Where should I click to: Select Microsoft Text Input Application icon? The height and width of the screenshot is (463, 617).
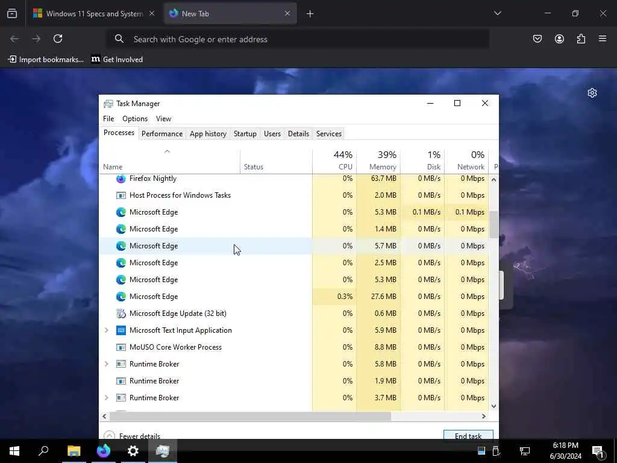tap(121, 330)
